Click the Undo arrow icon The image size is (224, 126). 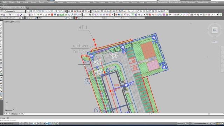[129, 11]
